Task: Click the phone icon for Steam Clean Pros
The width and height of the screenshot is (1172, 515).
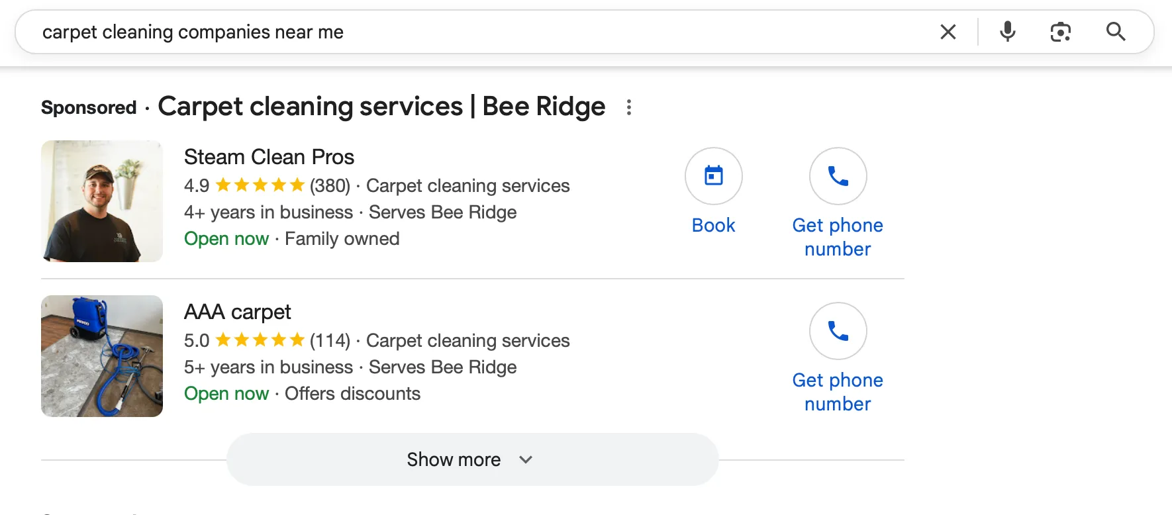Action: [x=838, y=176]
